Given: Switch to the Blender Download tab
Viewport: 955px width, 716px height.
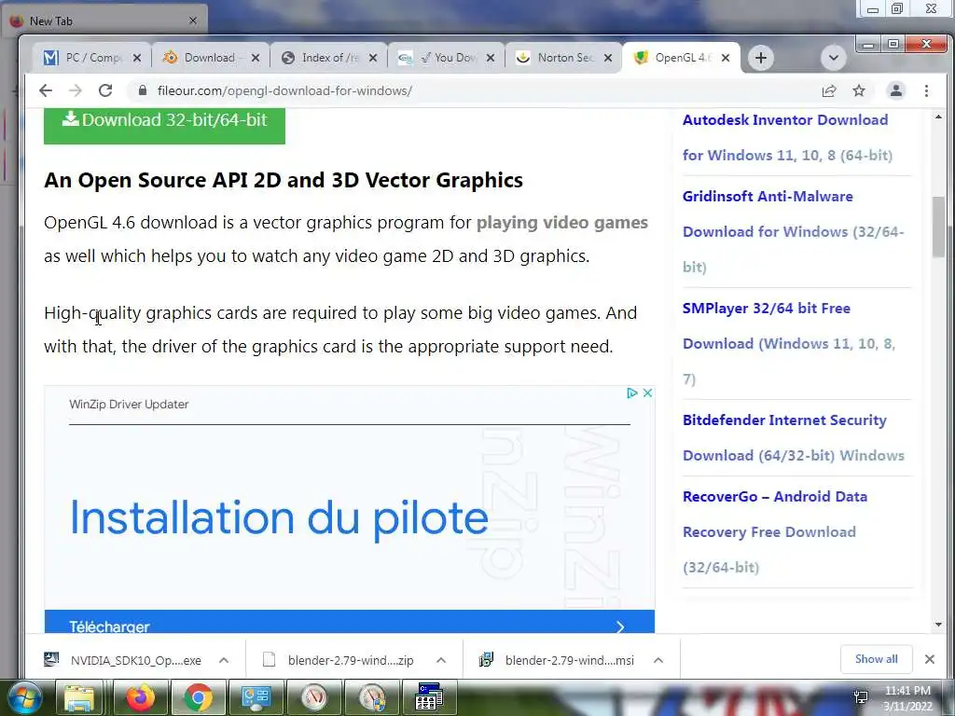Looking at the screenshot, I should (x=209, y=58).
